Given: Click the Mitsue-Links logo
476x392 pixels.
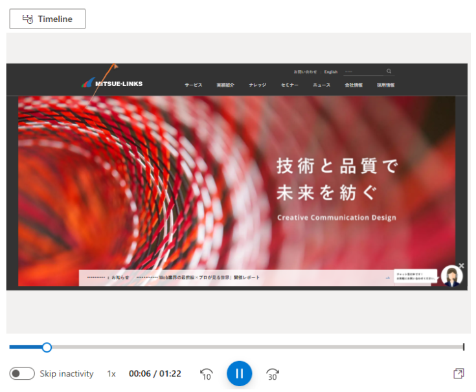Looking at the screenshot, I should (112, 83).
